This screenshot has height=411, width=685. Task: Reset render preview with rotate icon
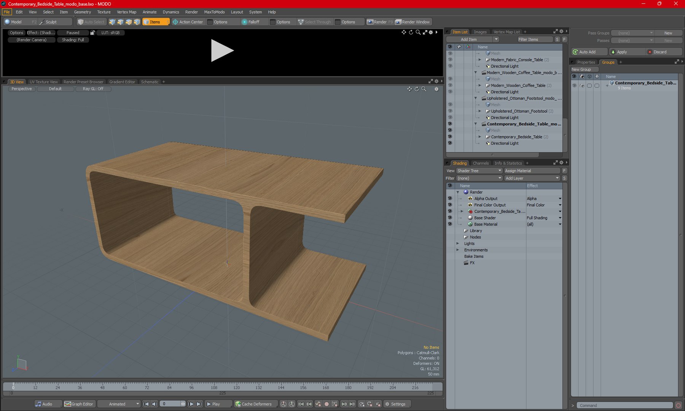pos(411,32)
